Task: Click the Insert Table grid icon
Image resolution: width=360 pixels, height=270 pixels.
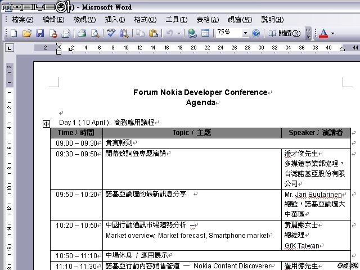Action: (x=205, y=33)
